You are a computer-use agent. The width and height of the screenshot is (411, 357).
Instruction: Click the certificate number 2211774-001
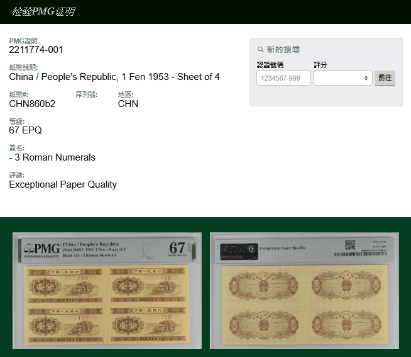(36, 50)
